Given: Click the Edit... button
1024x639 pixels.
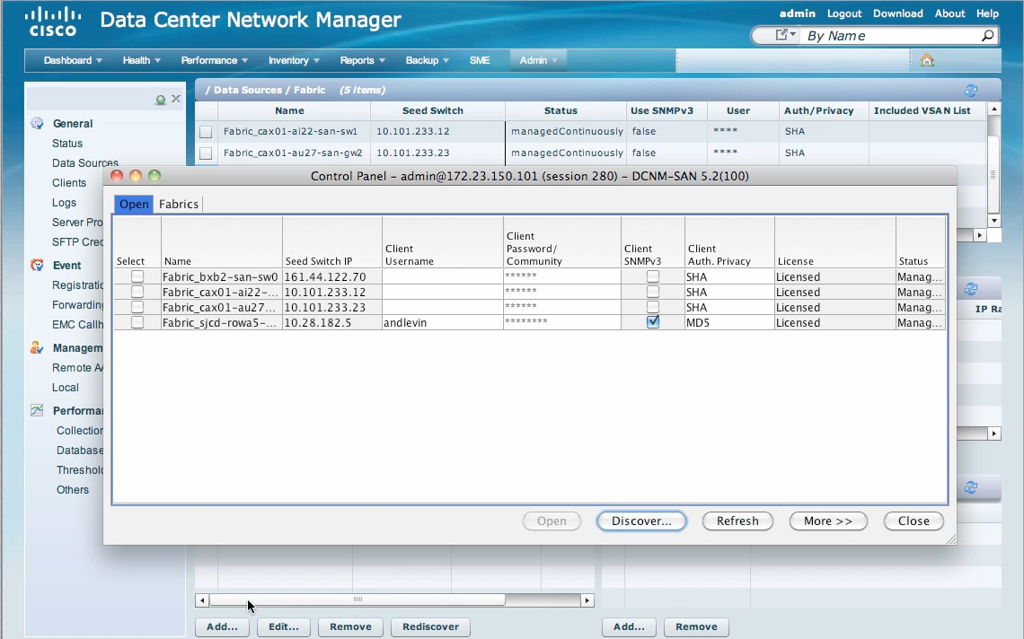Looking at the screenshot, I should 284,626.
